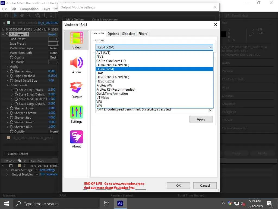
Task: Click the Windows taskbar search box
Action: tap(56, 204)
